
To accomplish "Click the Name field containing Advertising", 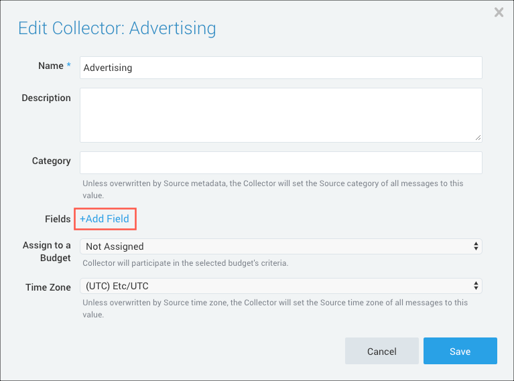I will [280, 68].
